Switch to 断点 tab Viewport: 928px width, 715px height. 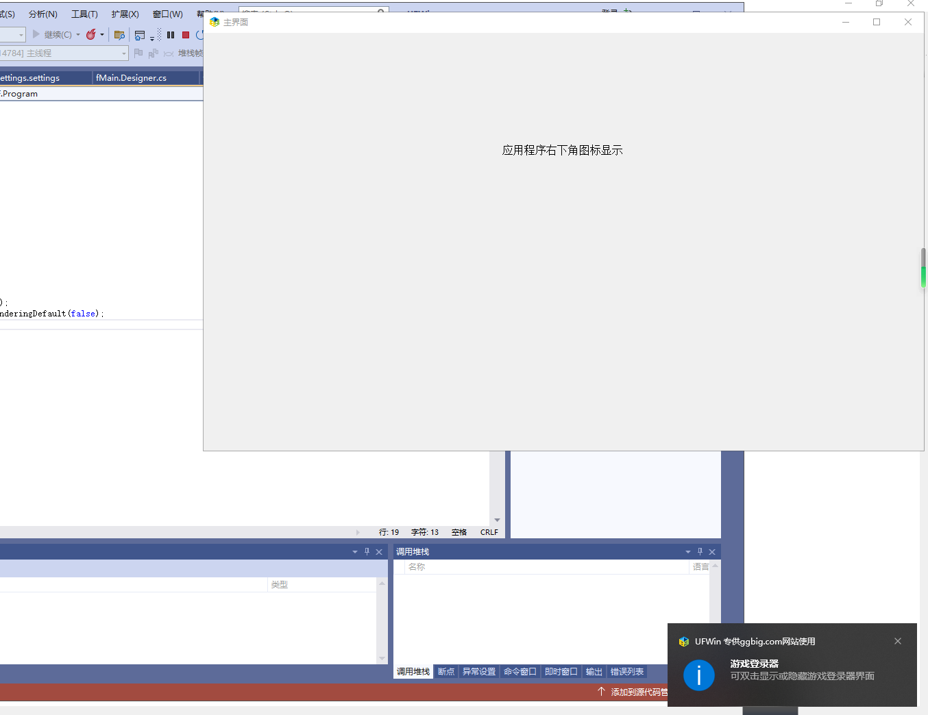pos(446,672)
